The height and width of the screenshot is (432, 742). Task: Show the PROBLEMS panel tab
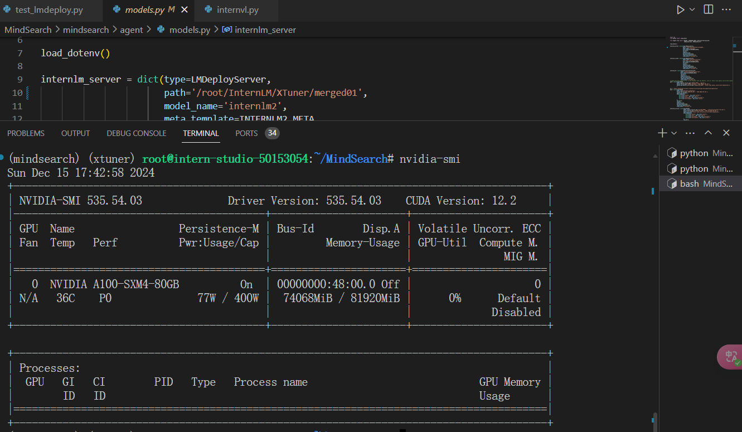[x=26, y=133]
